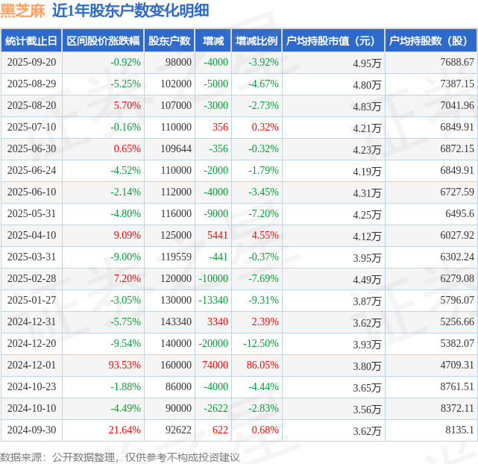Click the 股东户数 column header

click(x=169, y=41)
